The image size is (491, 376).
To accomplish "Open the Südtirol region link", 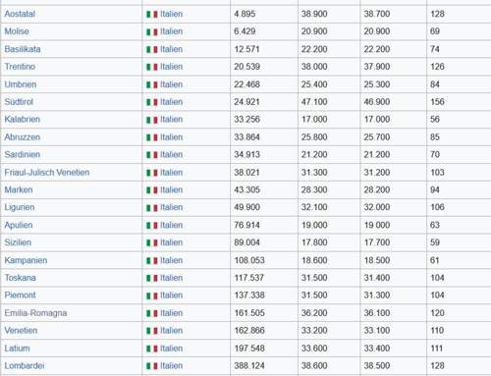I will tap(19, 102).
